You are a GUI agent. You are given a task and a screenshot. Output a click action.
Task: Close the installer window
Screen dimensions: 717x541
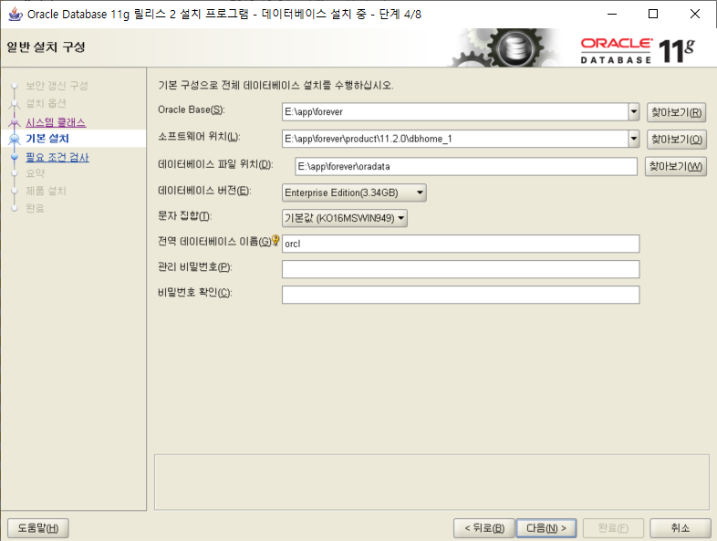coord(694,15)
